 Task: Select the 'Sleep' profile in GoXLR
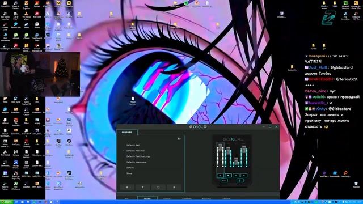pos(129,173)
